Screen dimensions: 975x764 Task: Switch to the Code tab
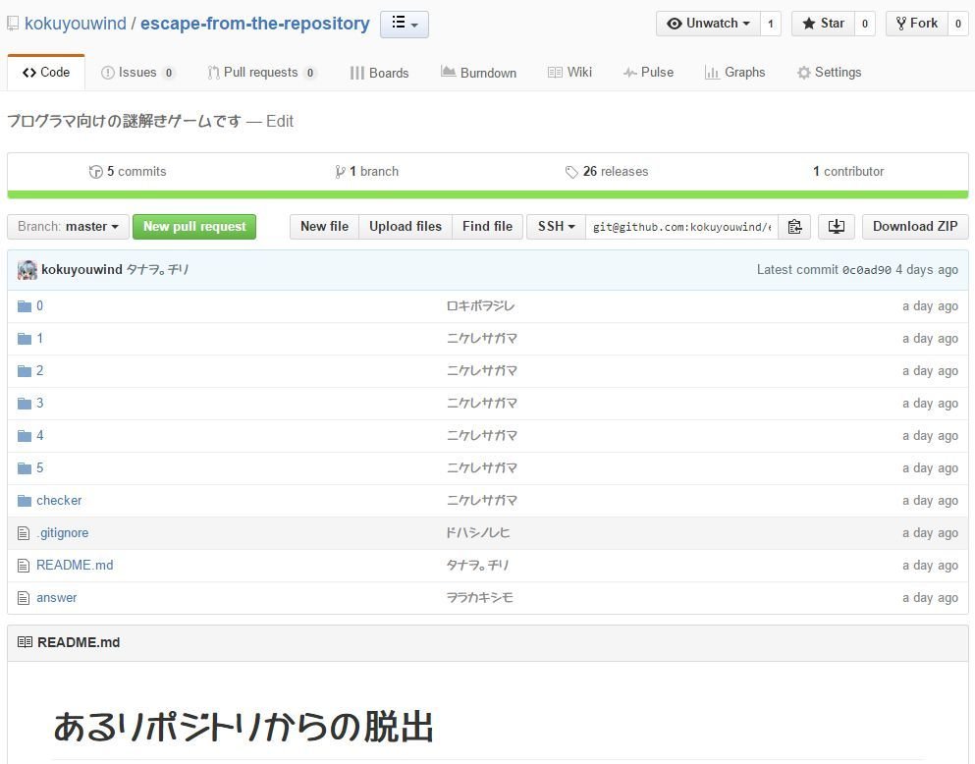46,72
